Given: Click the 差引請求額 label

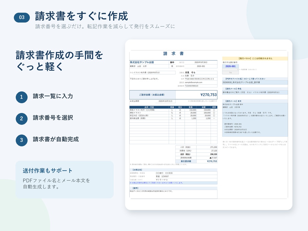Looking at the screenshot, I should coord(186,161).
